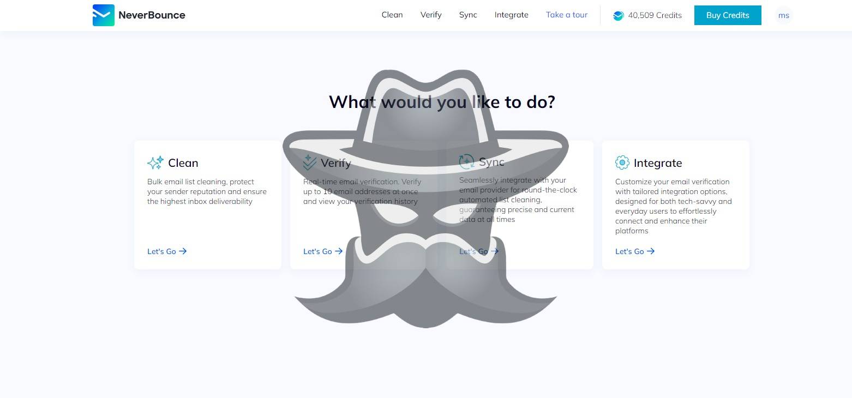852x398 pixels.
Task: Open the ms account avatar menu
Action: pyautogui.click(x=784, y=15)
